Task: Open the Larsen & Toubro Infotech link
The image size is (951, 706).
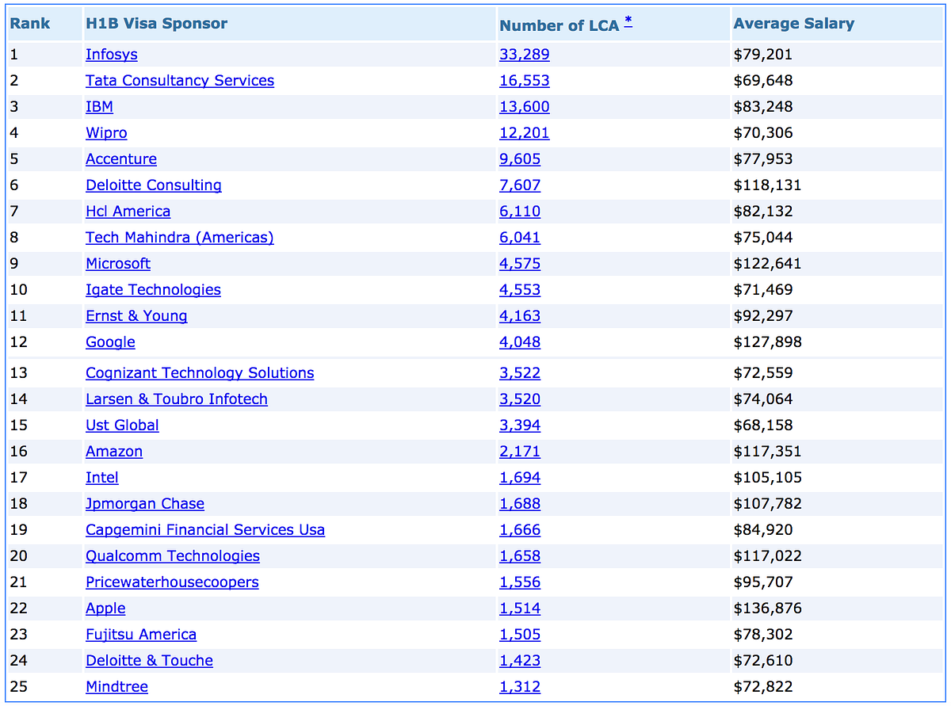Action: point(177,399)
